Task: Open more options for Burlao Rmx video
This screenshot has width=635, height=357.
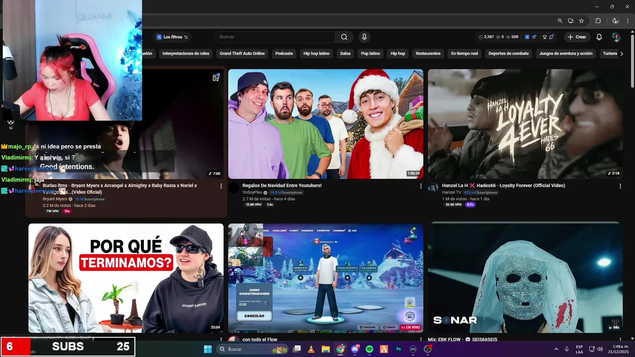Action: pyautogui.click(x=221, y=186)
